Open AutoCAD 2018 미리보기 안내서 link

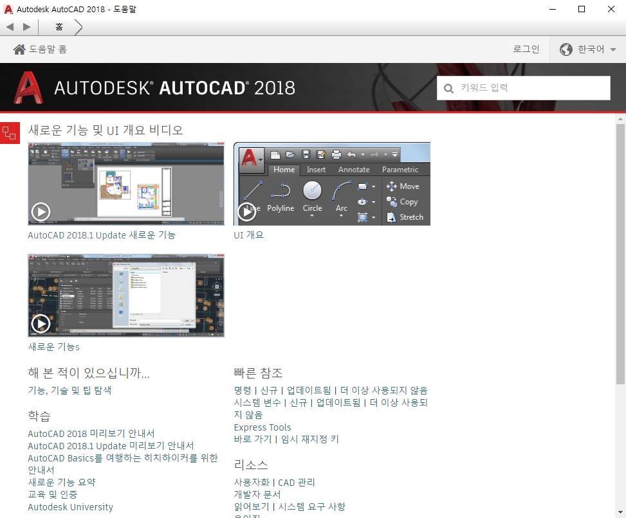coord(91,433)
